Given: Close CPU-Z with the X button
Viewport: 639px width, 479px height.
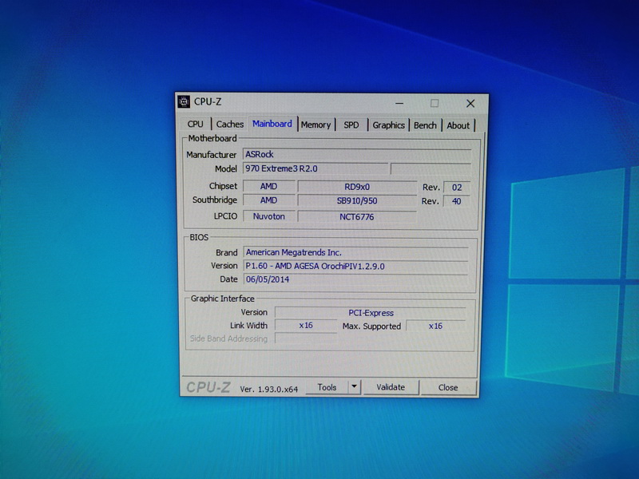Looking at the screenshot, I should (470, 104).
